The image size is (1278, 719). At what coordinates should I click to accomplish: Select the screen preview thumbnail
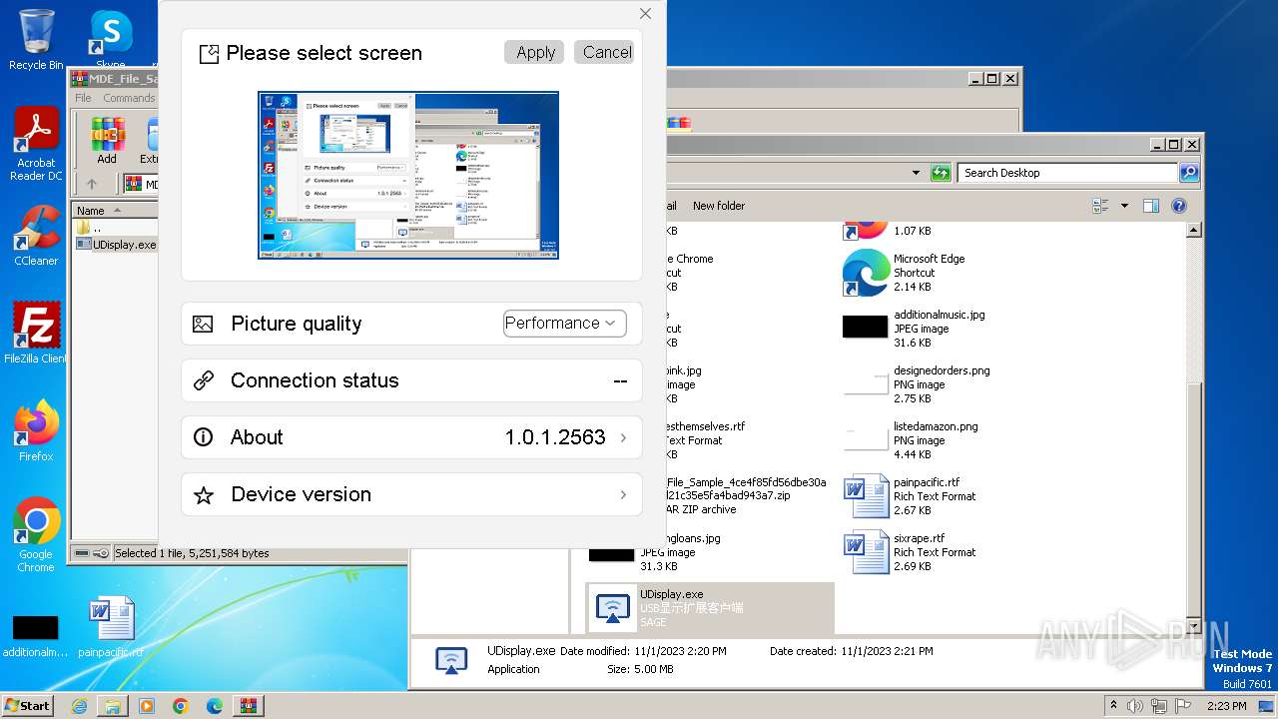pos(408,176)
